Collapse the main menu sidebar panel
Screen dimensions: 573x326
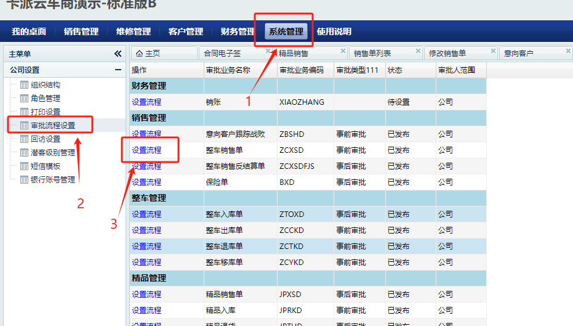pyautogui.click(x=118, y=54)
